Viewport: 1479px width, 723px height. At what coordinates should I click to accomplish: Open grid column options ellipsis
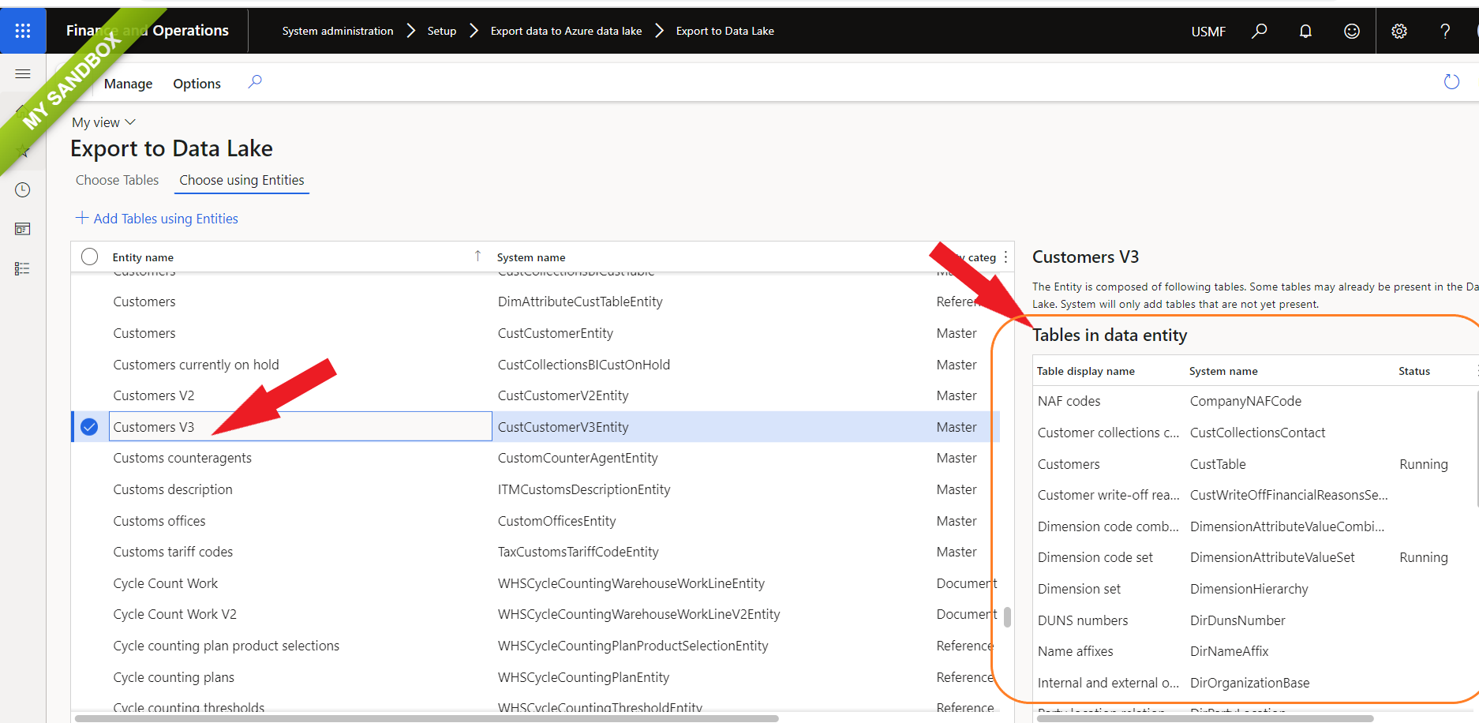coord(1005,257)
